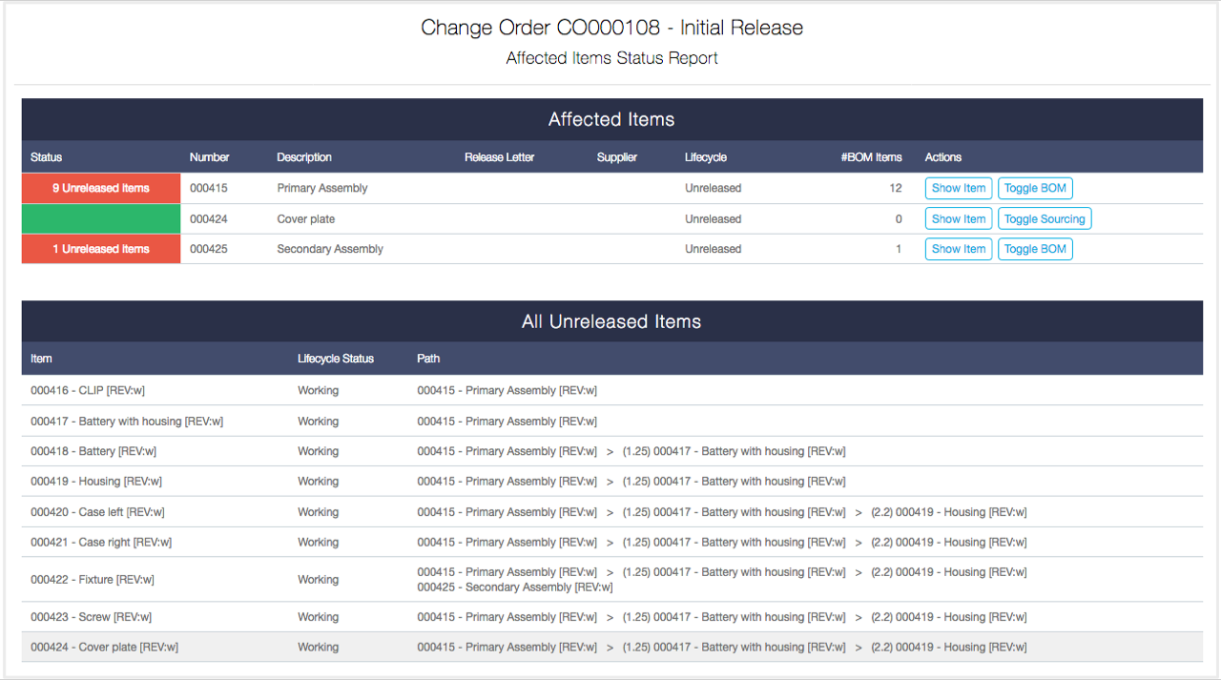Click Show Item for Primary Assembly
The image size is (1221, 680).
coord(958,188)
